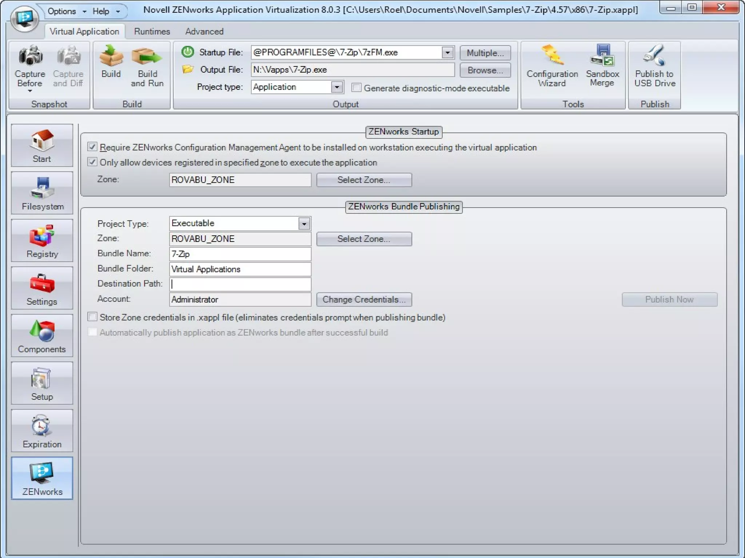This screenshot has height=558, width=745.
Task: Click the Capture and Diff icon
Action: point(68,56)
